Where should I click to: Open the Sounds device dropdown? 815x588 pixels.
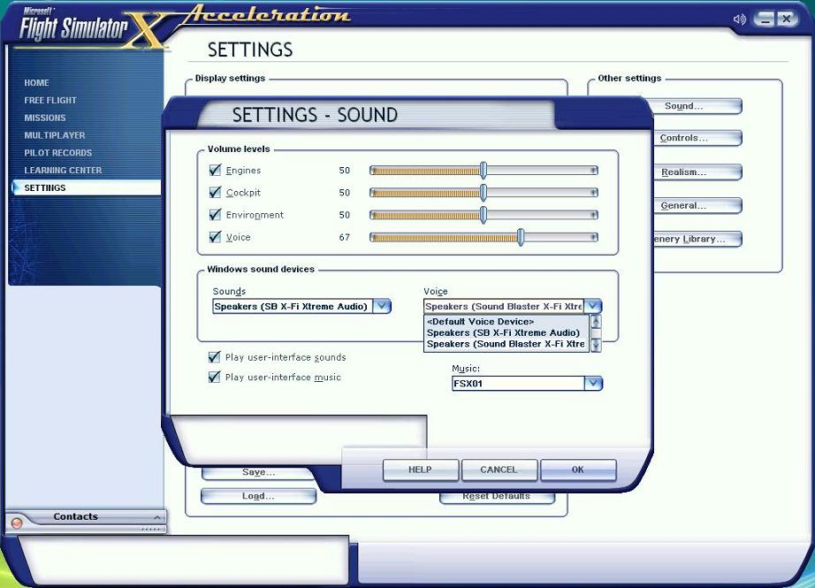tap(382, 306)
